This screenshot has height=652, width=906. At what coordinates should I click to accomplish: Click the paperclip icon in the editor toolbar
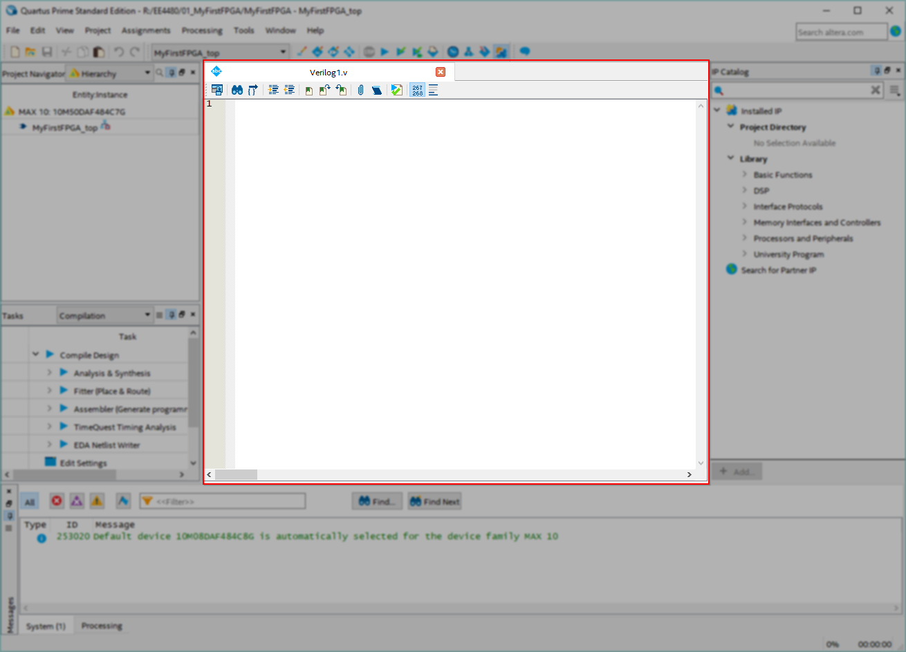pyautogui.click(x=360, y=90)
